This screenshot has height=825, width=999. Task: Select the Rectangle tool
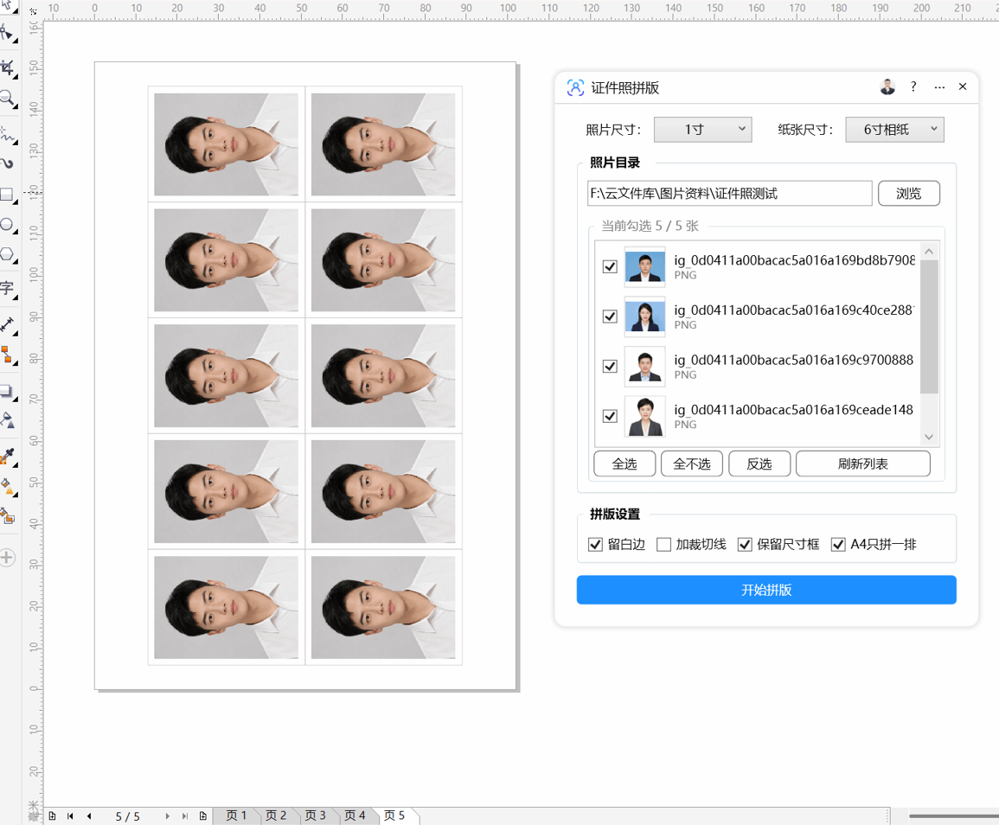pos(6,195)
